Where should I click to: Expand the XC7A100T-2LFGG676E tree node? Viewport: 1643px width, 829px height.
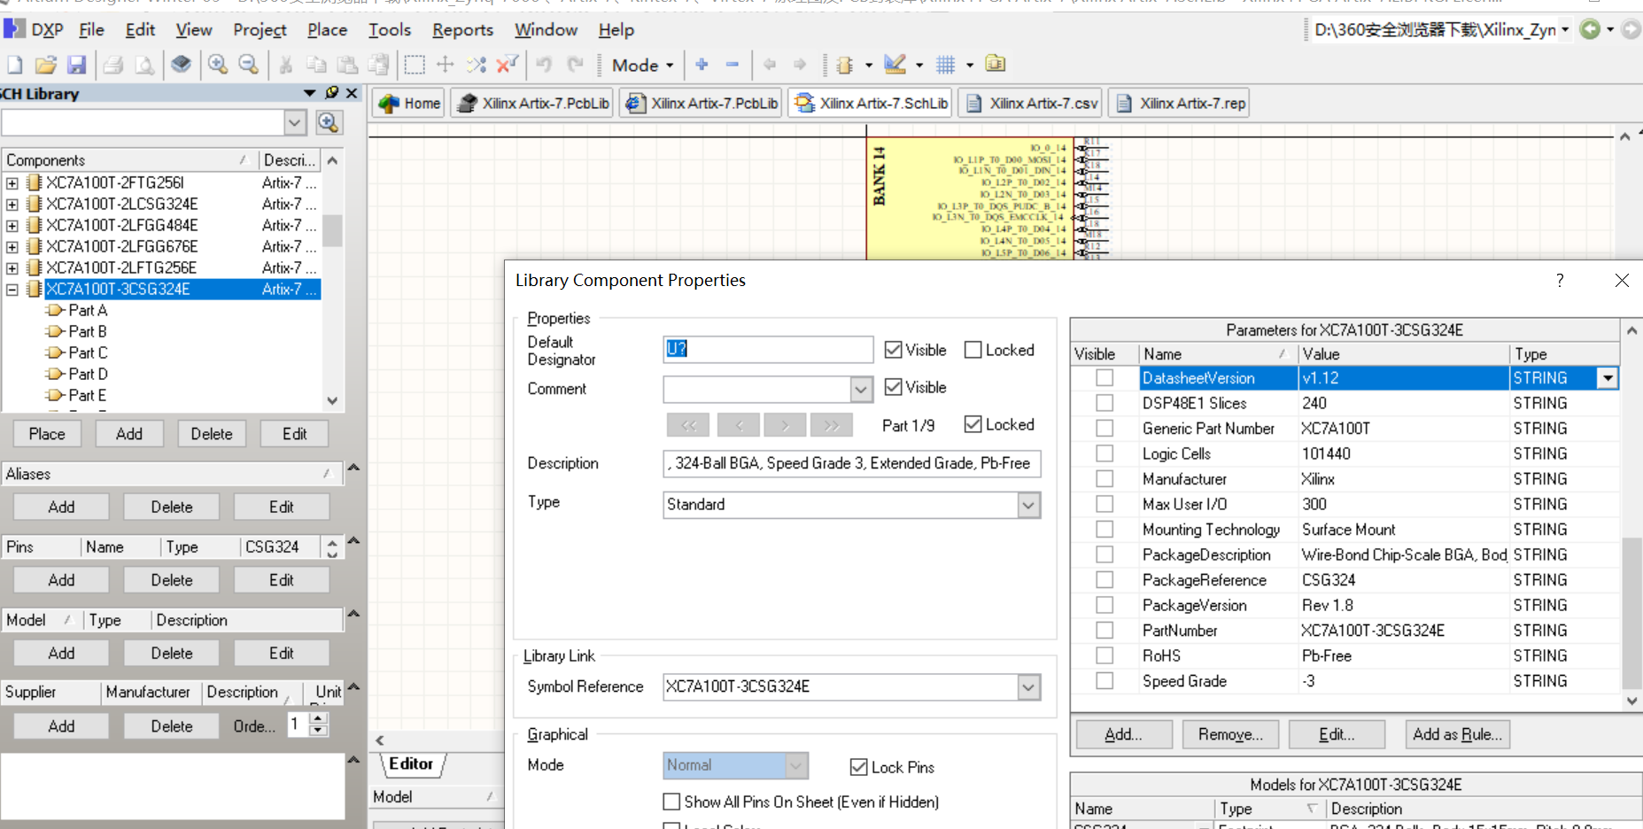(12, 246)
